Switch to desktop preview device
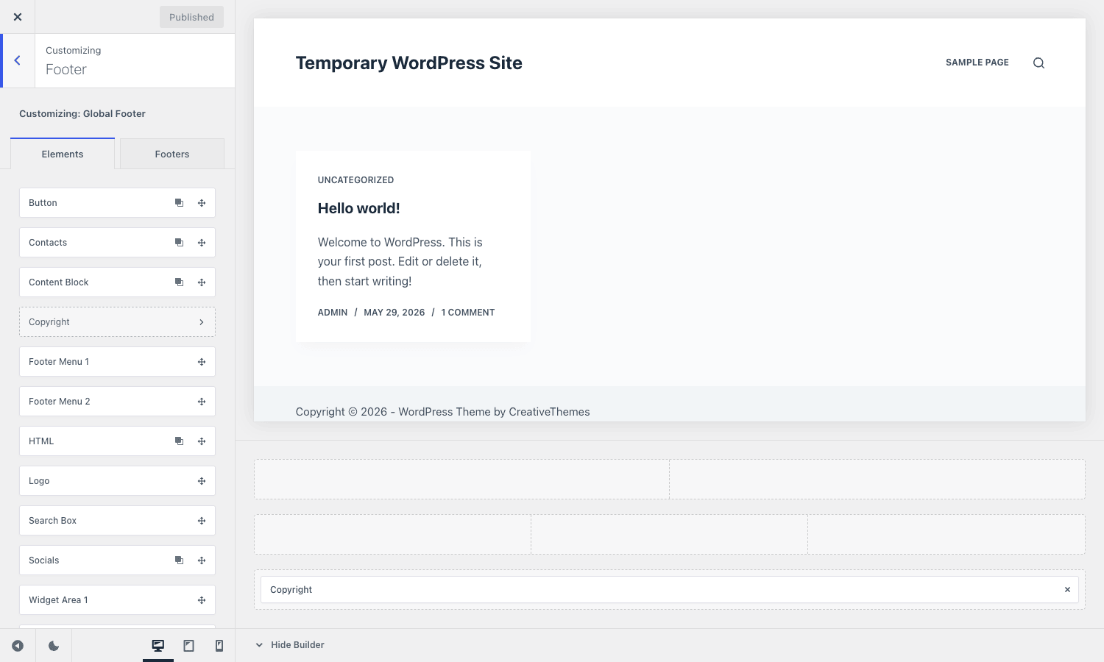Viewport: 1104px width, 662px height. pyautogui.click(x=158, y=646)
